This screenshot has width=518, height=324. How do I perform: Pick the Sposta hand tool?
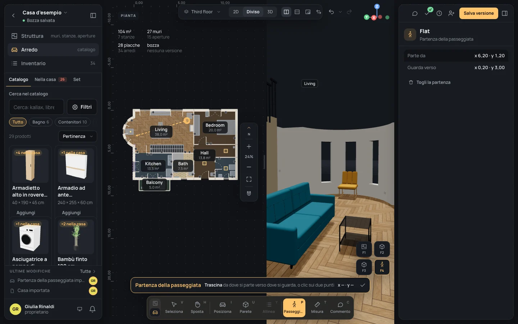pos(197,307)
